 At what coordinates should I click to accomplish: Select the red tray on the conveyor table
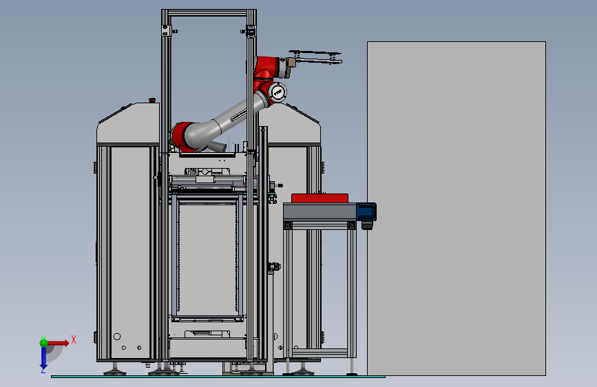320,198
